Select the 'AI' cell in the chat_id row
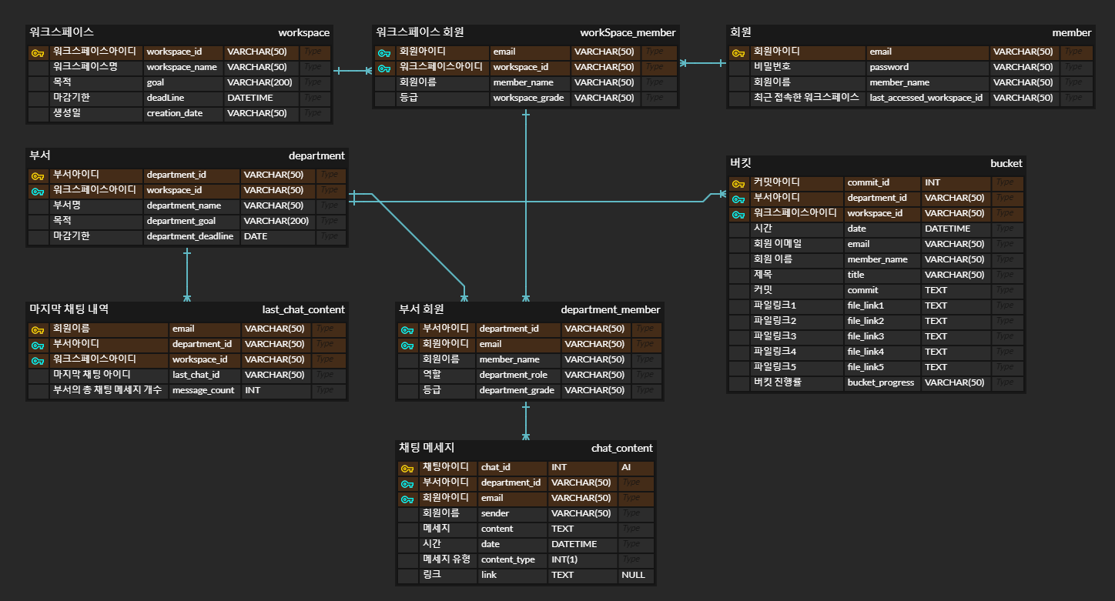The width and height of the screenshot is (1115, 601). pyautogui.click(x=636, y=468)
